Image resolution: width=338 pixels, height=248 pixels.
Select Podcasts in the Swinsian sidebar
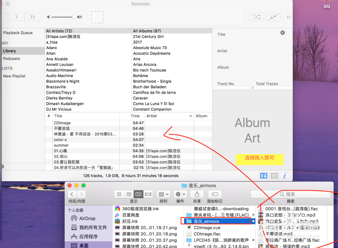click(11, 58)
